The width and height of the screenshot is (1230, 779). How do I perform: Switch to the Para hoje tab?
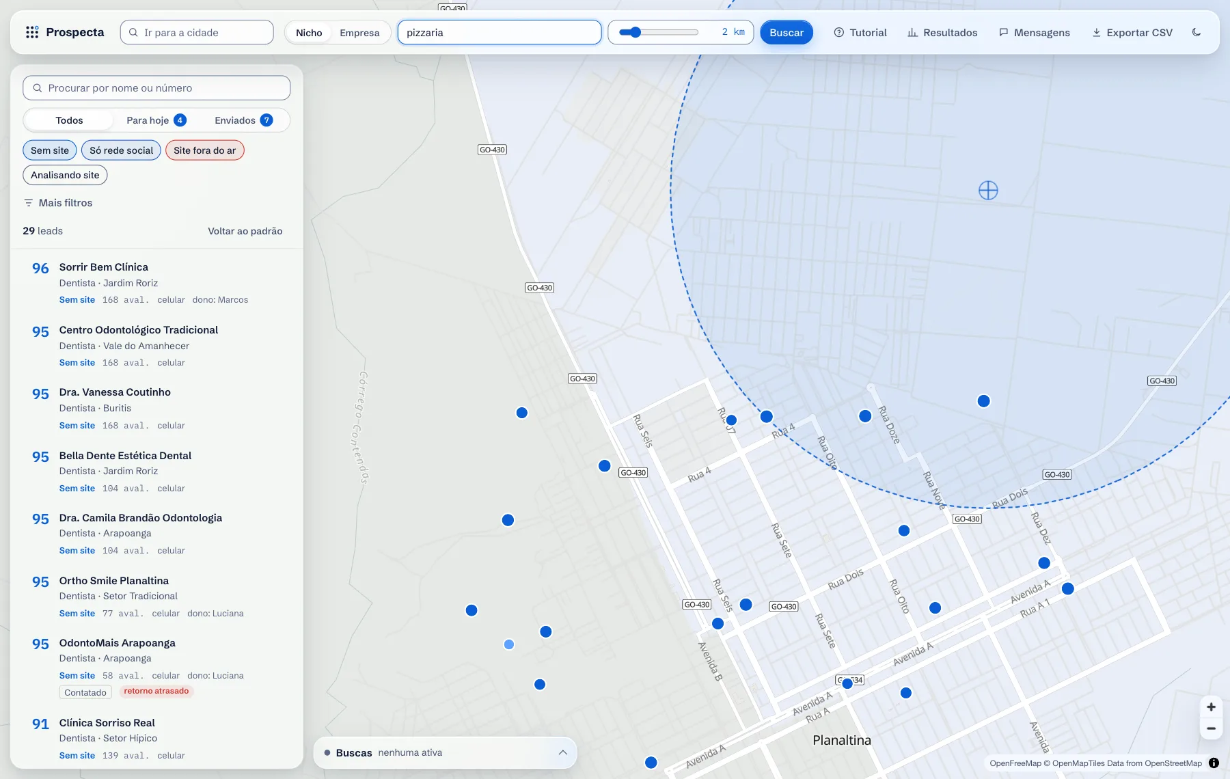(x=156, y=120)
